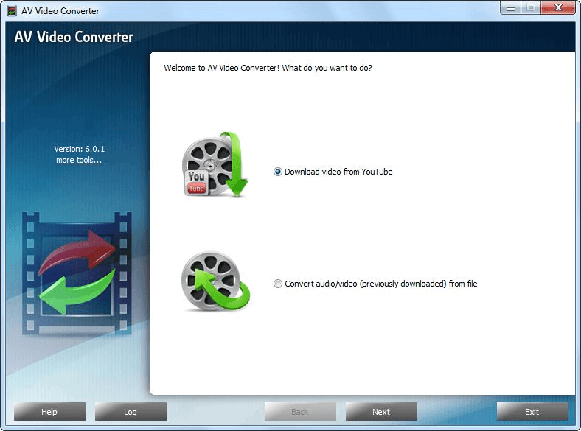Open the Help button
This screenshot has height=431, width=581.
pyautogui.click(x=49, y=412)
